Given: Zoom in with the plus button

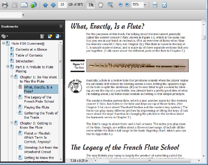Looking at the screenshot, I should click(127, 5).
